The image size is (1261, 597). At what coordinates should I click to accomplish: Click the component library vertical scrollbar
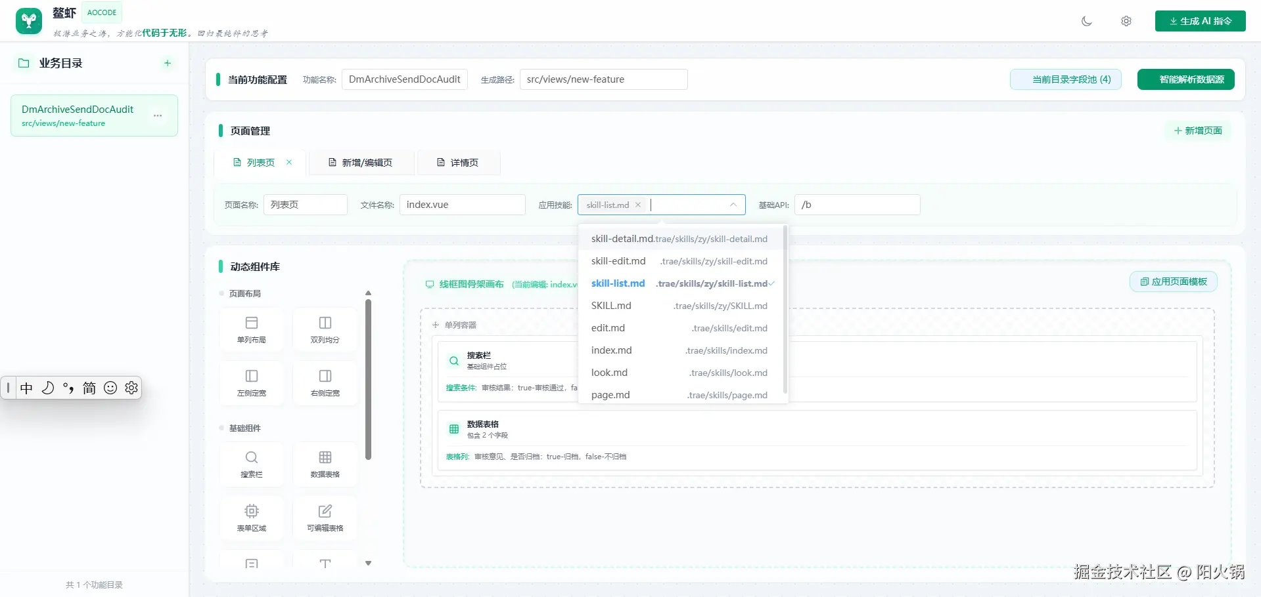coord(368,379)
